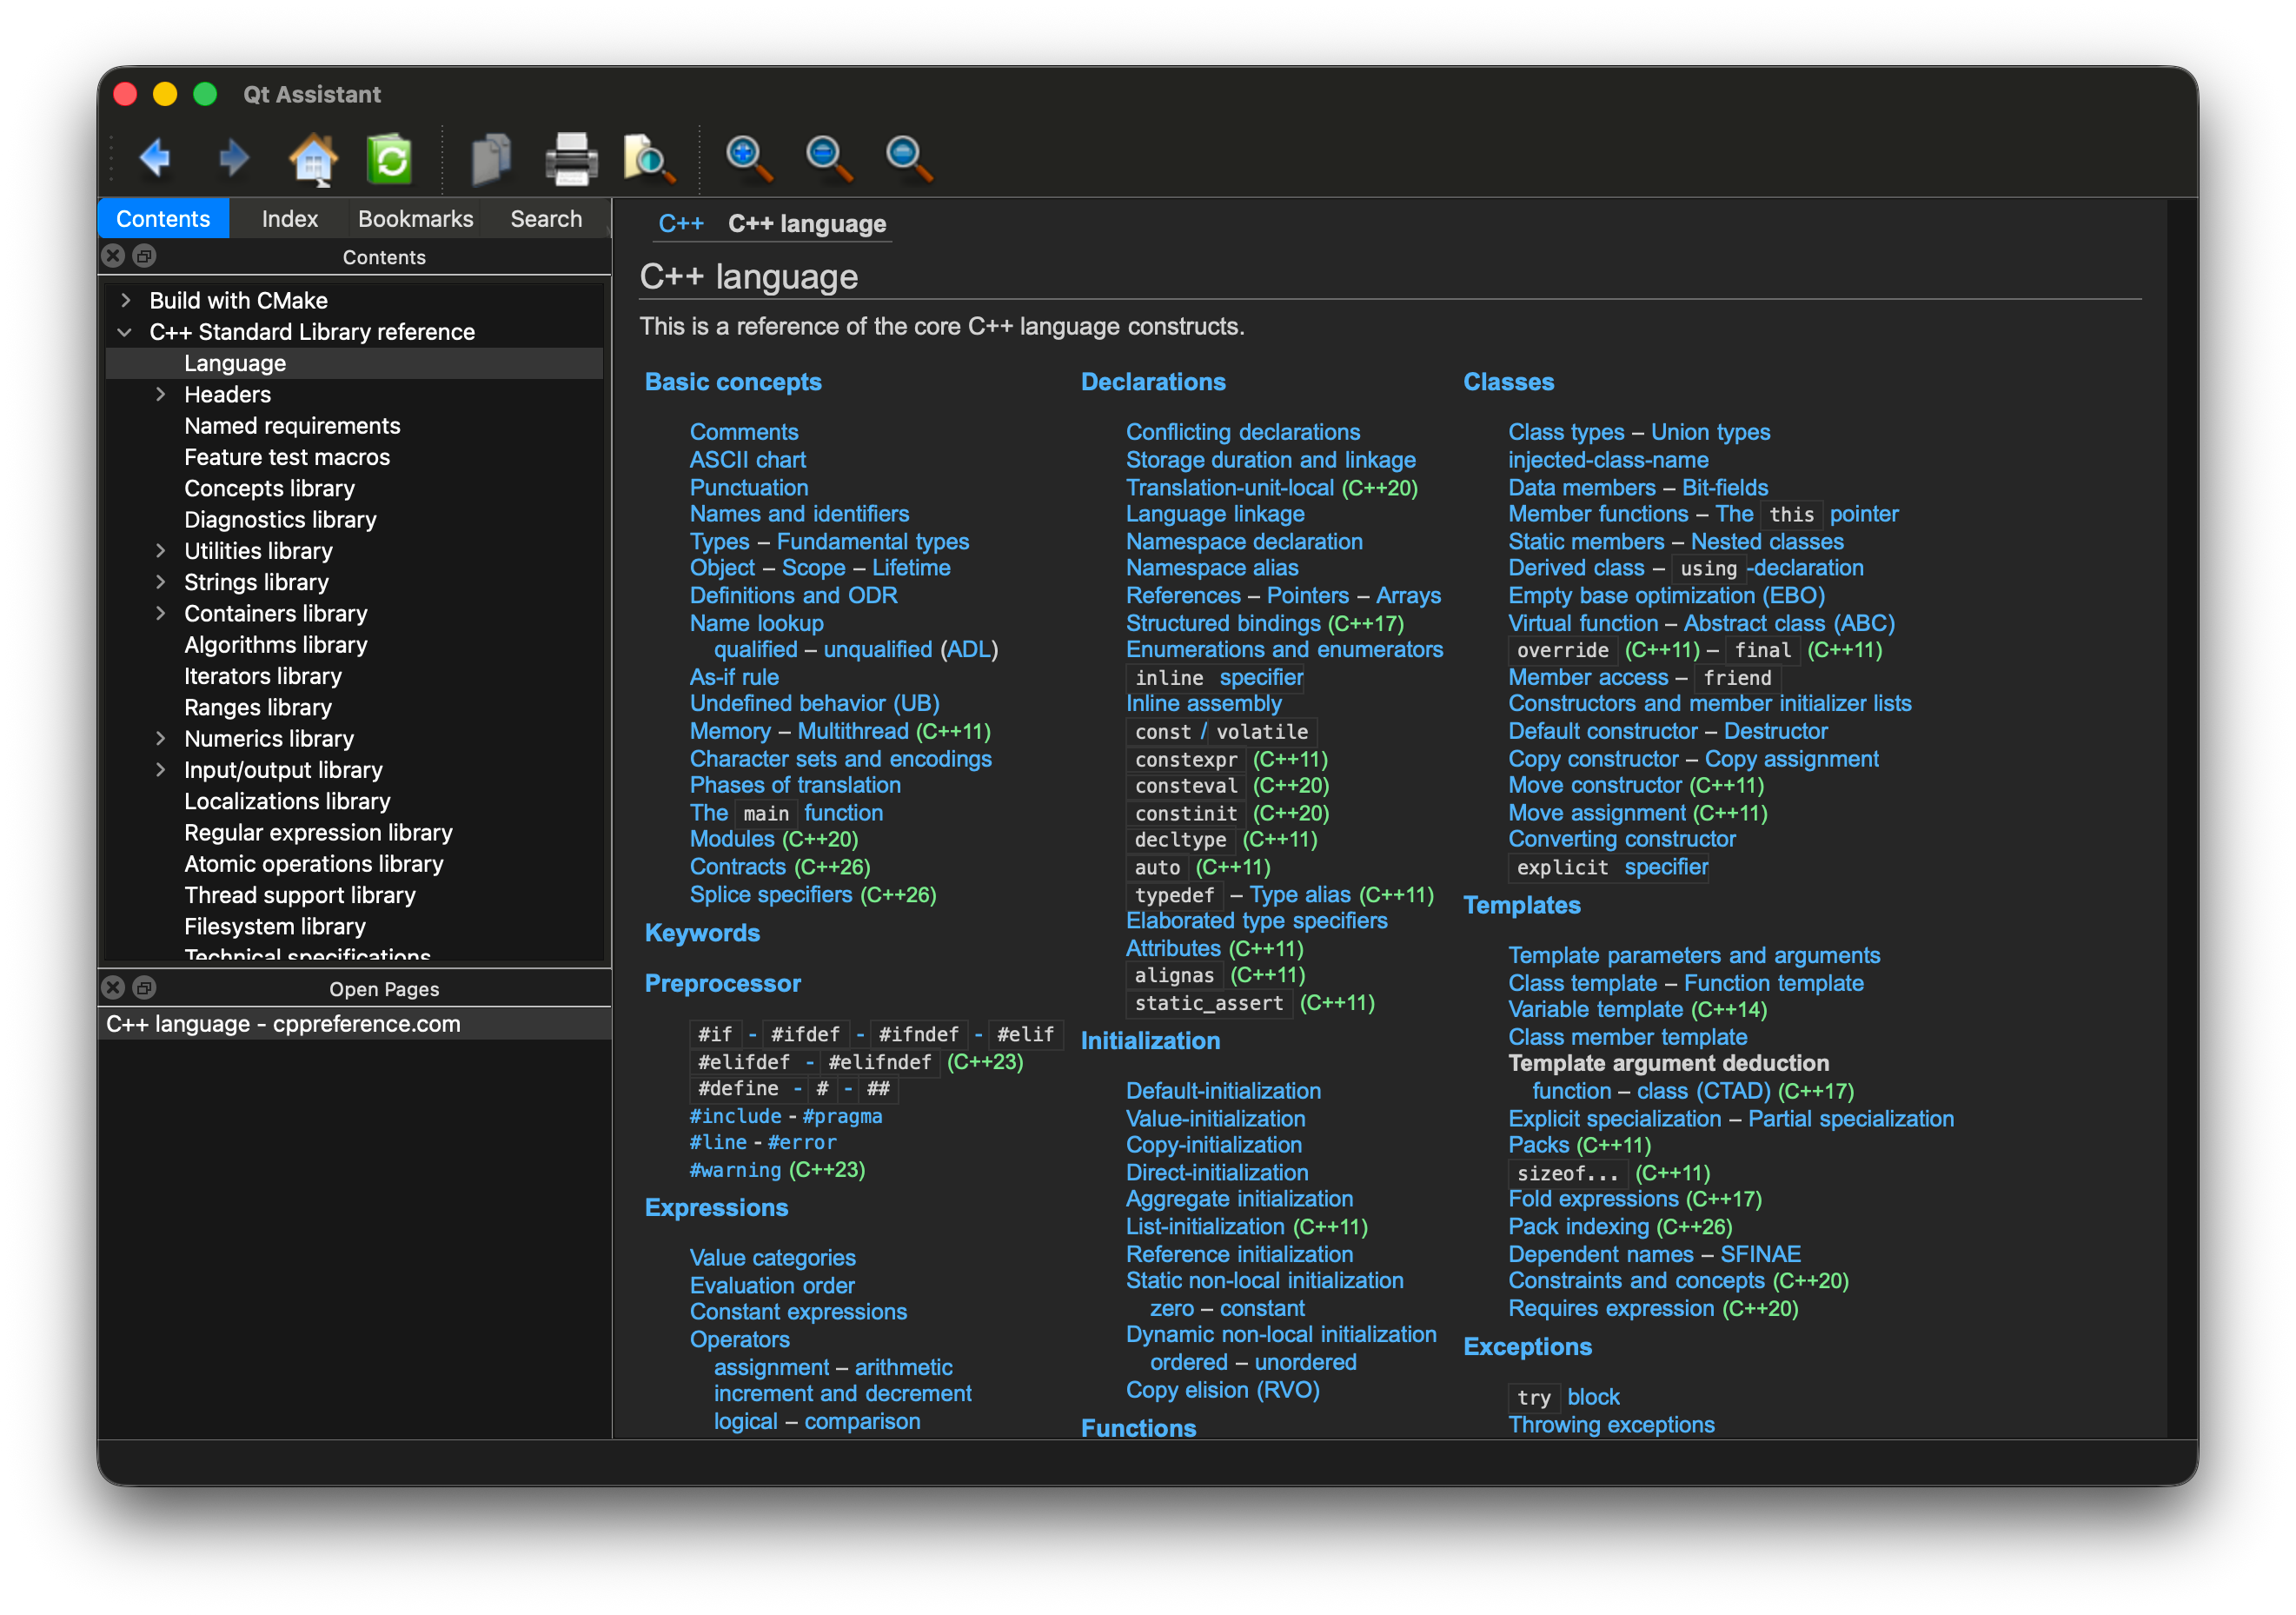2296x1615 pixels.
Task: Click the Print icon
Action: coord(571,158)
